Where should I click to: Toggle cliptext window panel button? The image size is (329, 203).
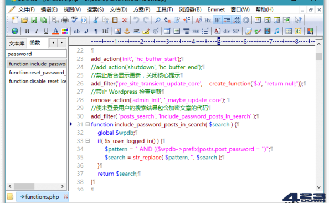pos(258,20)
